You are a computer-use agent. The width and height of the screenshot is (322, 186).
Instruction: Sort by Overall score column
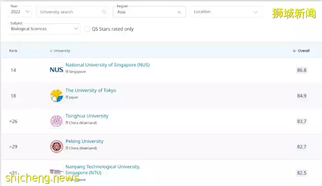tap(301, 51)
